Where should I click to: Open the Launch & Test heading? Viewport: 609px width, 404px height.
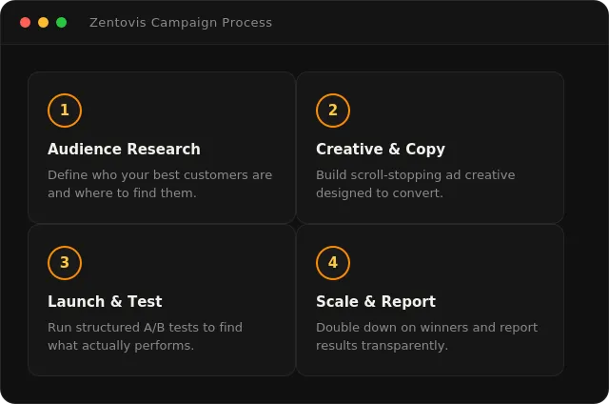tap(105, 301)
